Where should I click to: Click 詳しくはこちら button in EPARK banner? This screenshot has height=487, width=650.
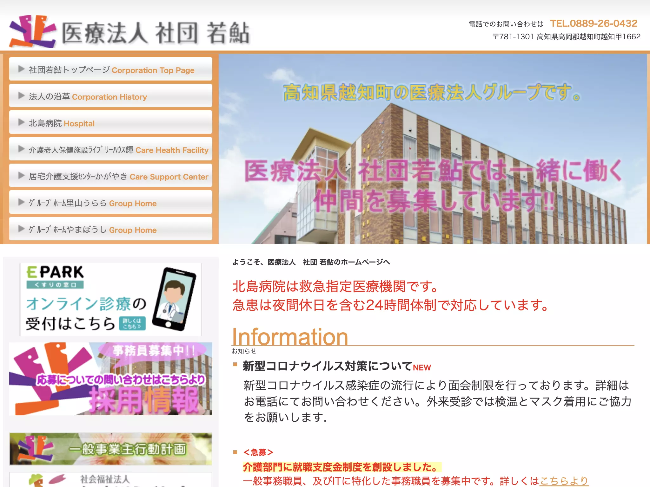coord(132,323)
